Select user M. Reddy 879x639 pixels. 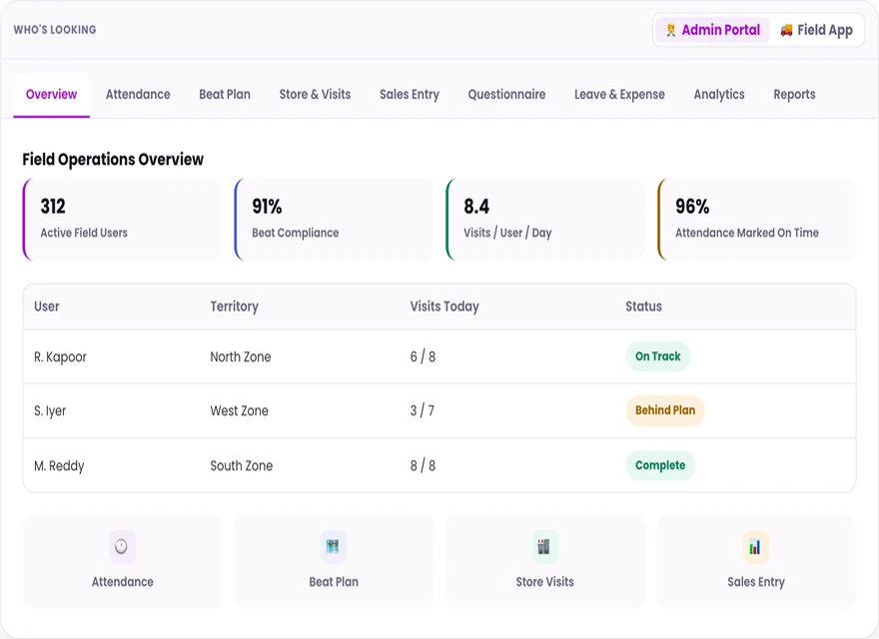(59, 466)
